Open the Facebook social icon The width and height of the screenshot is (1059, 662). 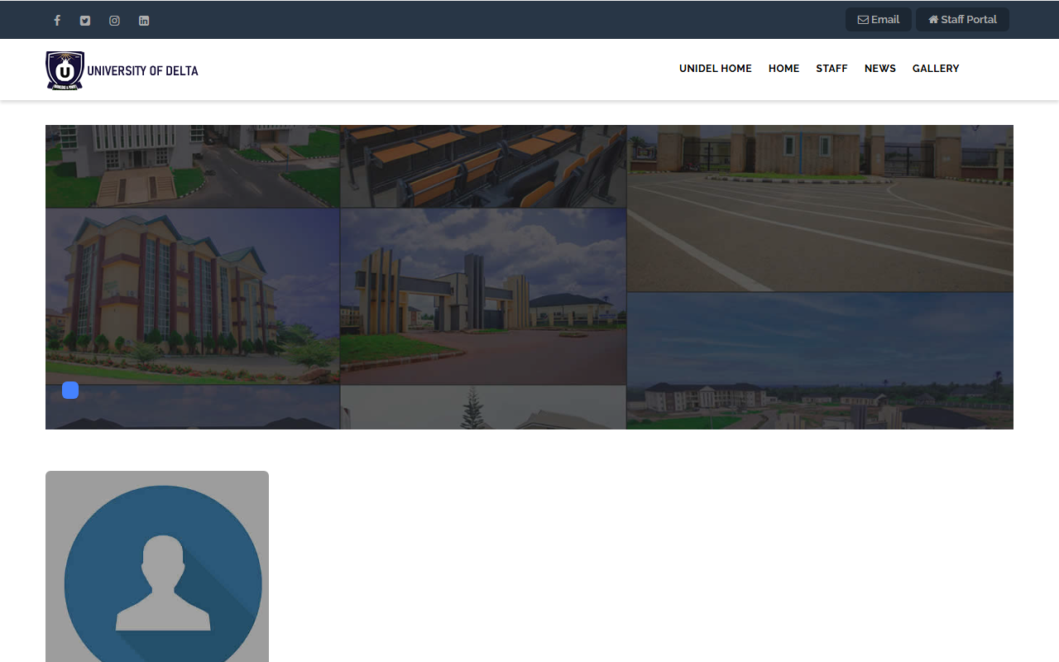tap(57, 21)
